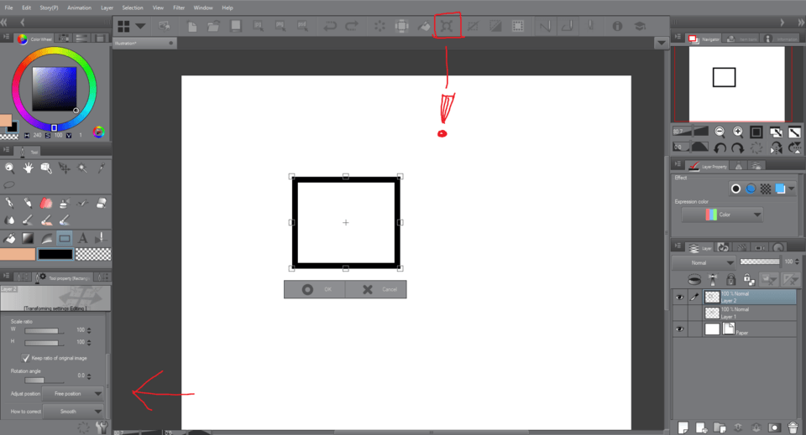
Task: Select the Hand move tool
Action: 28,168
